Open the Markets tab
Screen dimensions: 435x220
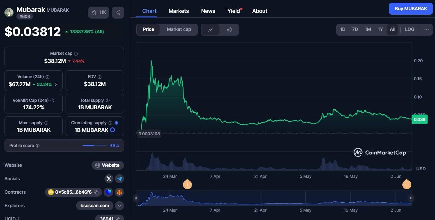click(179, 11)
